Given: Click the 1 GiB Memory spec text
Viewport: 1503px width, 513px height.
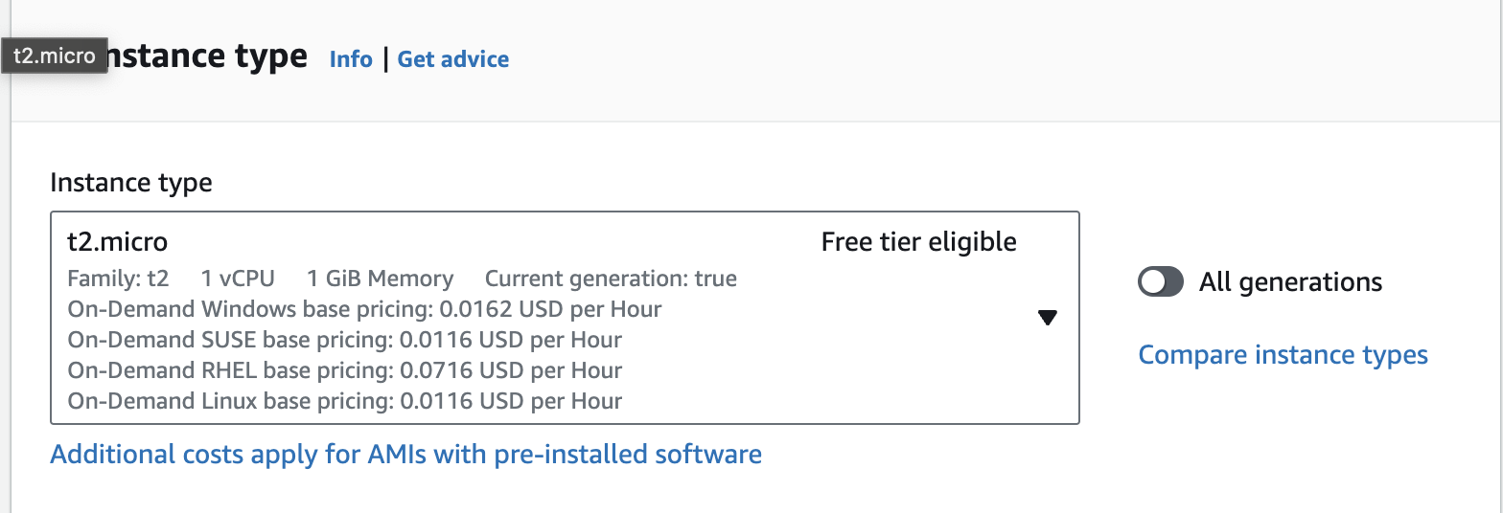Looking at the screenshot, I should pos(380,279).
